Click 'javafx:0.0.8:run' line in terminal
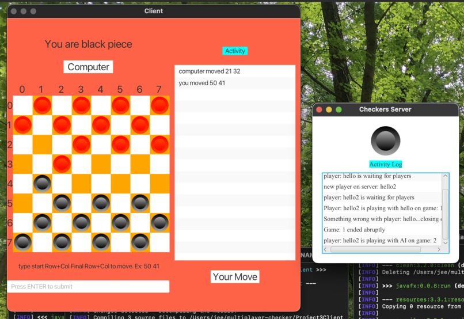 click(x=423, y=286)
